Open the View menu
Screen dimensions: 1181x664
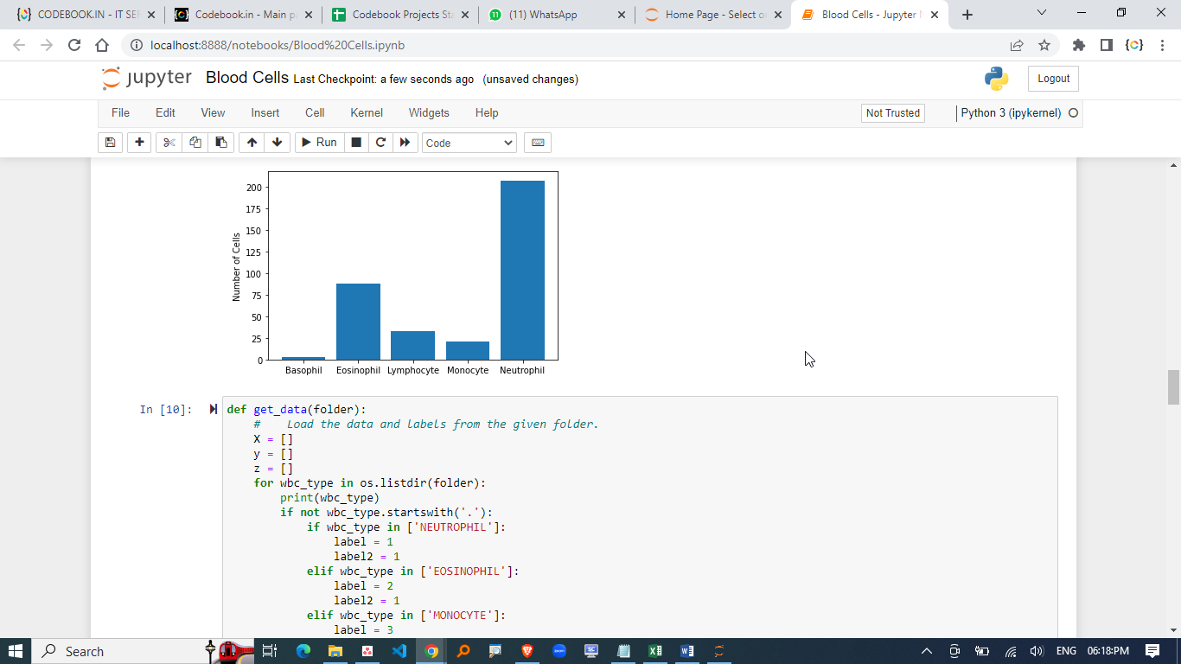pos(213,113)
